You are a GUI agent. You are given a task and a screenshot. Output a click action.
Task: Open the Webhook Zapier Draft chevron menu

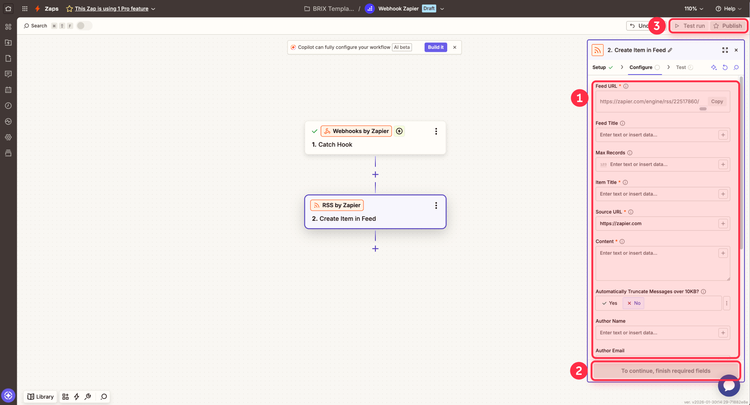point(442,9)
